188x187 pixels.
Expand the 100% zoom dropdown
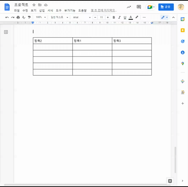pyautogui.click(x=41, y=17)
